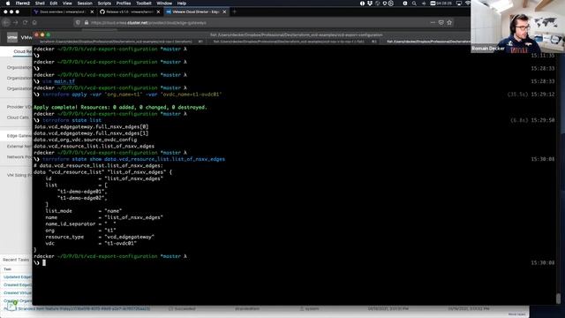Open Network Pools in Cloud Director sidebar
The image size is (565, 318).
click(x=19, y=157)
